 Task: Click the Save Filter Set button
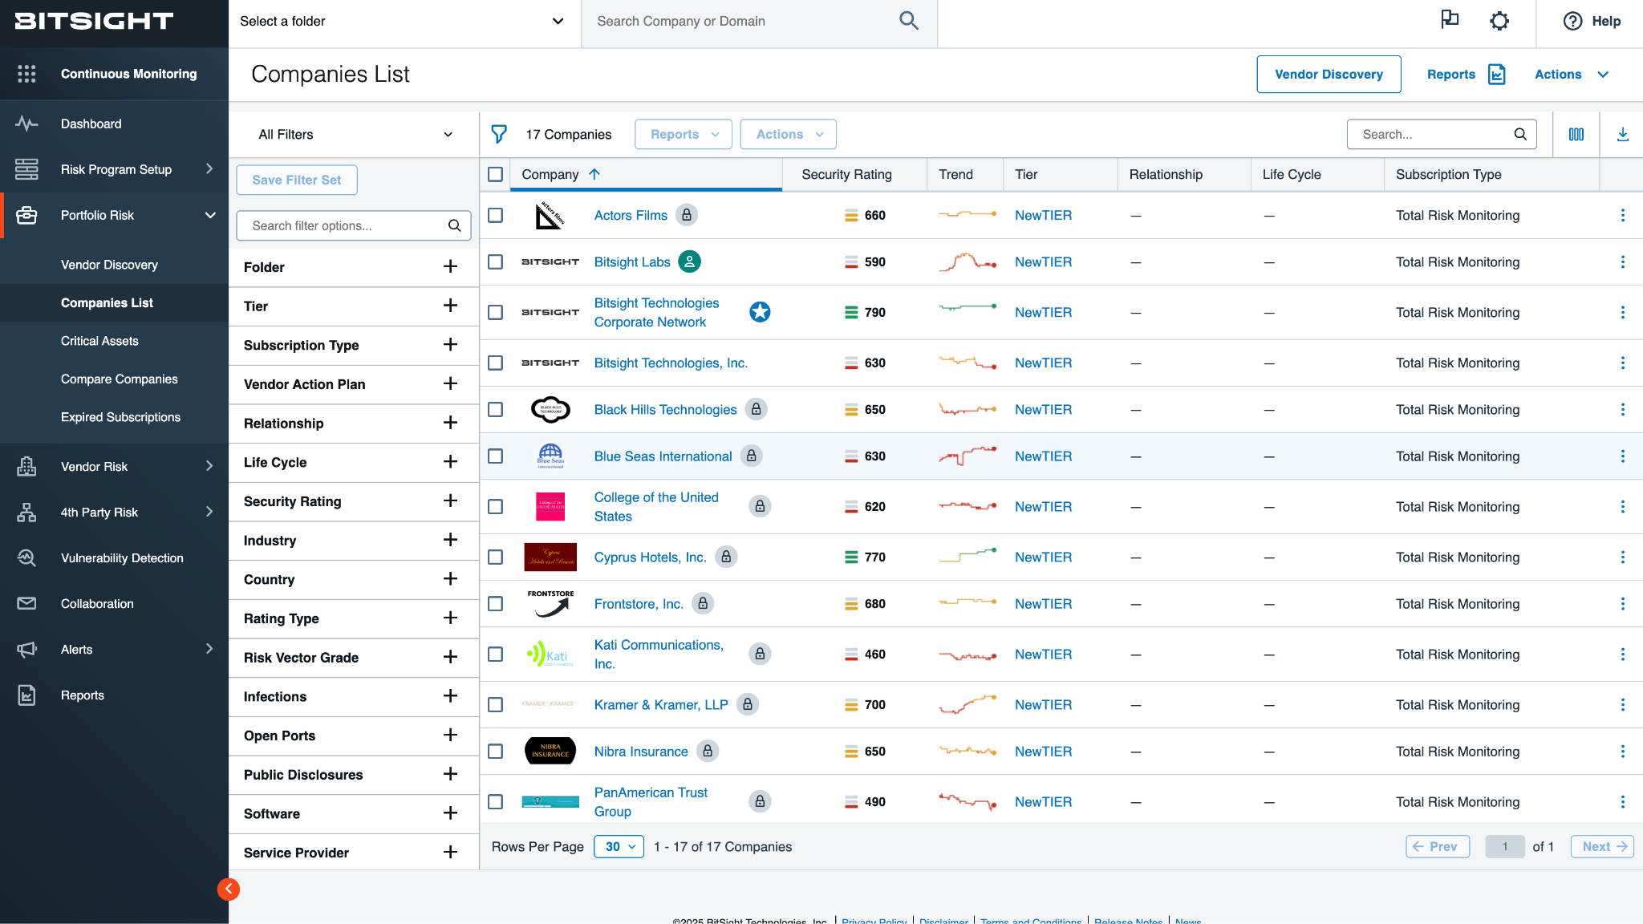297,180
